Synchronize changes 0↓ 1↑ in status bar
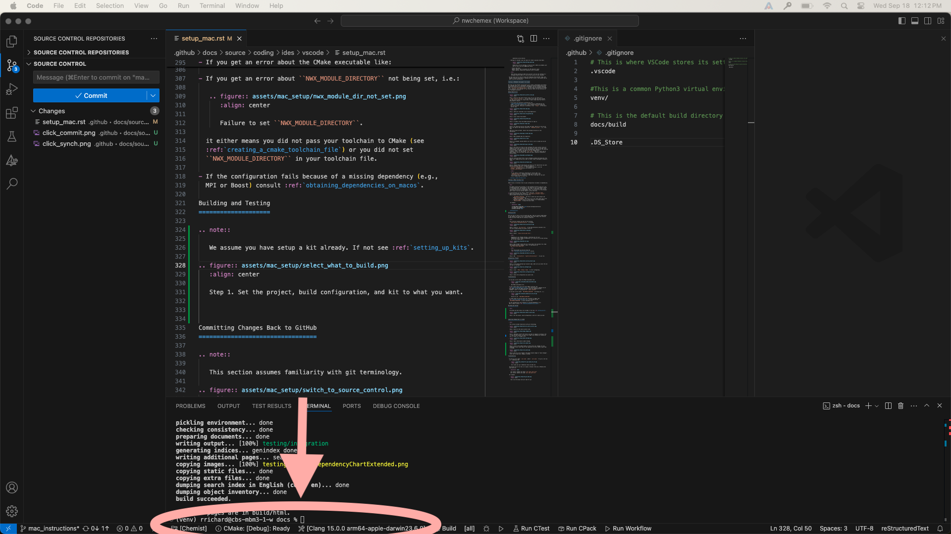The image size is (951, 534). [96, 529]
